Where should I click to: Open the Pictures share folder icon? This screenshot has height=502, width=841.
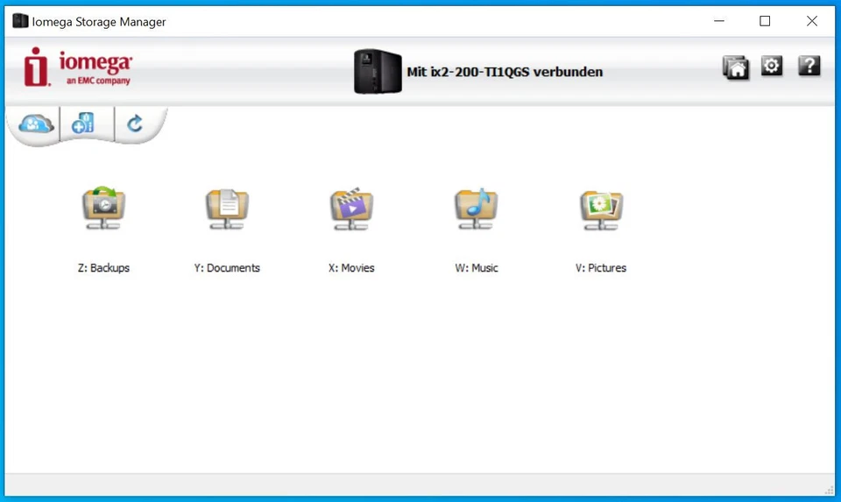point(601,210)
